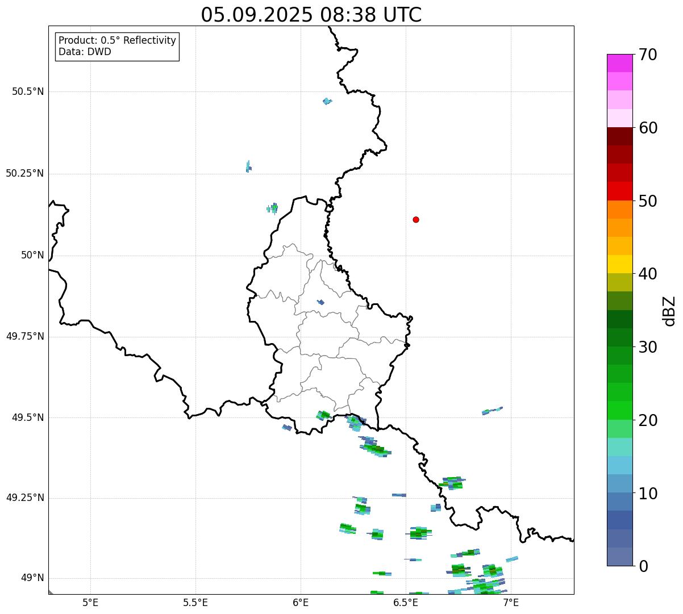Click the radar echo near 50.25°N latitude
683x614 pixels.
tap(248, 167)
